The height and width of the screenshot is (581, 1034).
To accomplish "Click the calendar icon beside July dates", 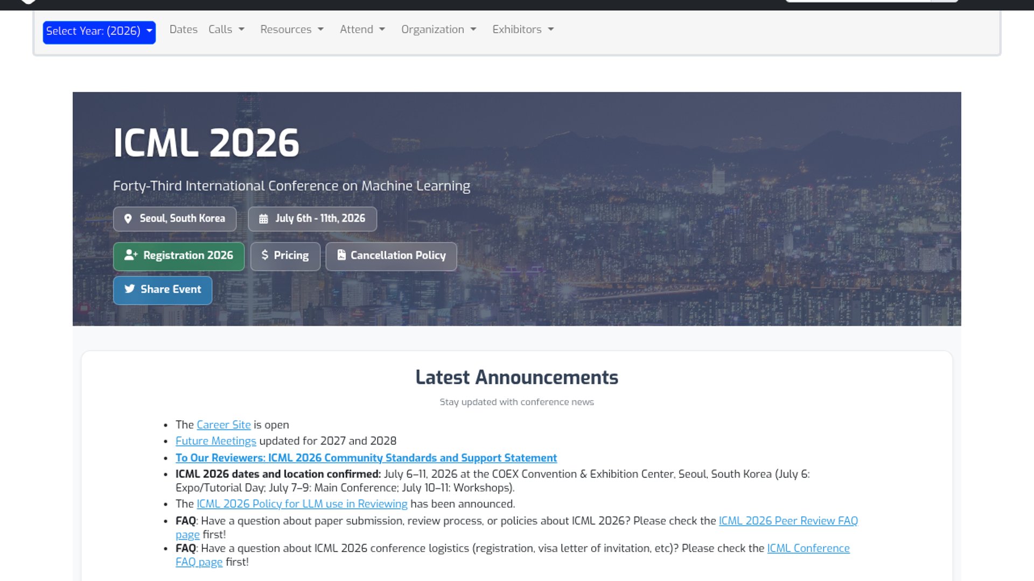I will [x=263, y=219].
